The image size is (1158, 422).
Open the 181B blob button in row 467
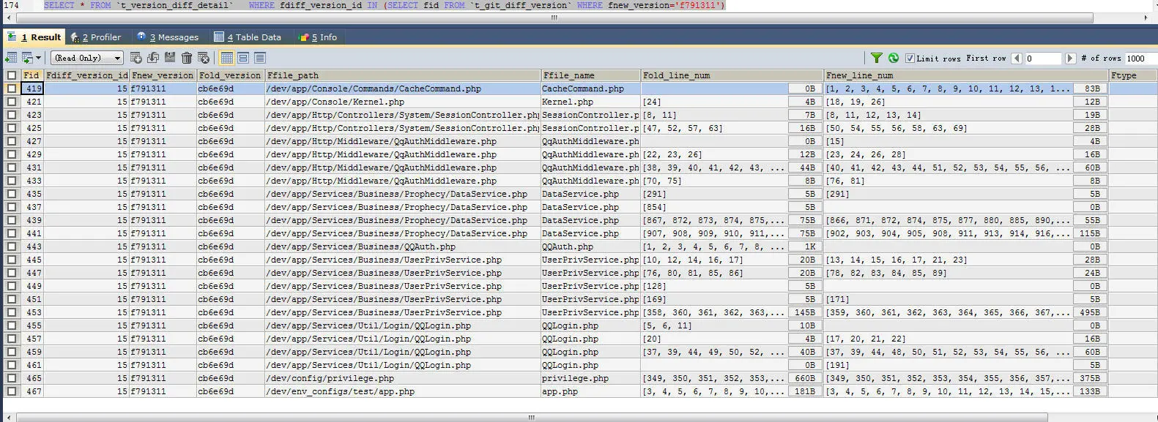(x=804, y=391)
